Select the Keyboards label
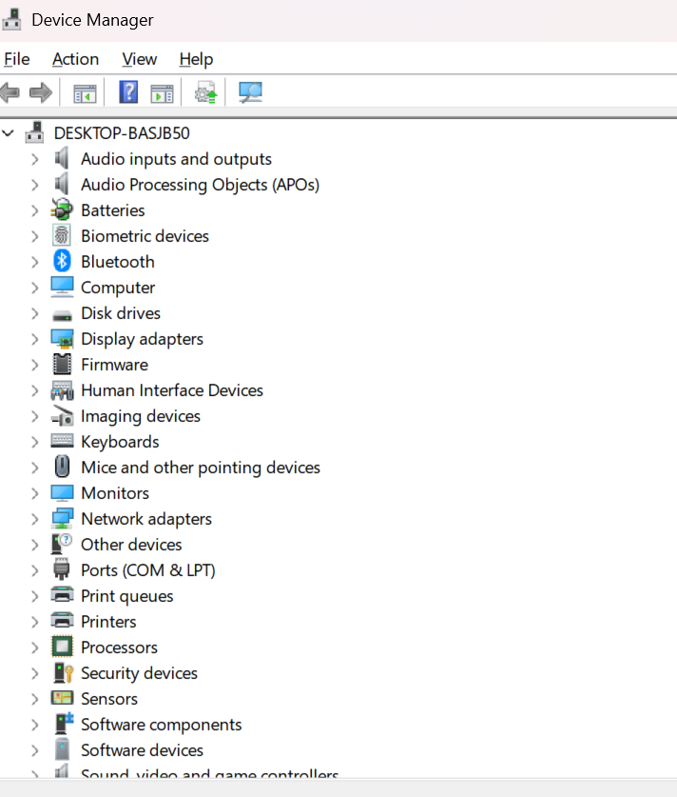The height and width of the screenshot is (797, 677). tap(120, 442)
